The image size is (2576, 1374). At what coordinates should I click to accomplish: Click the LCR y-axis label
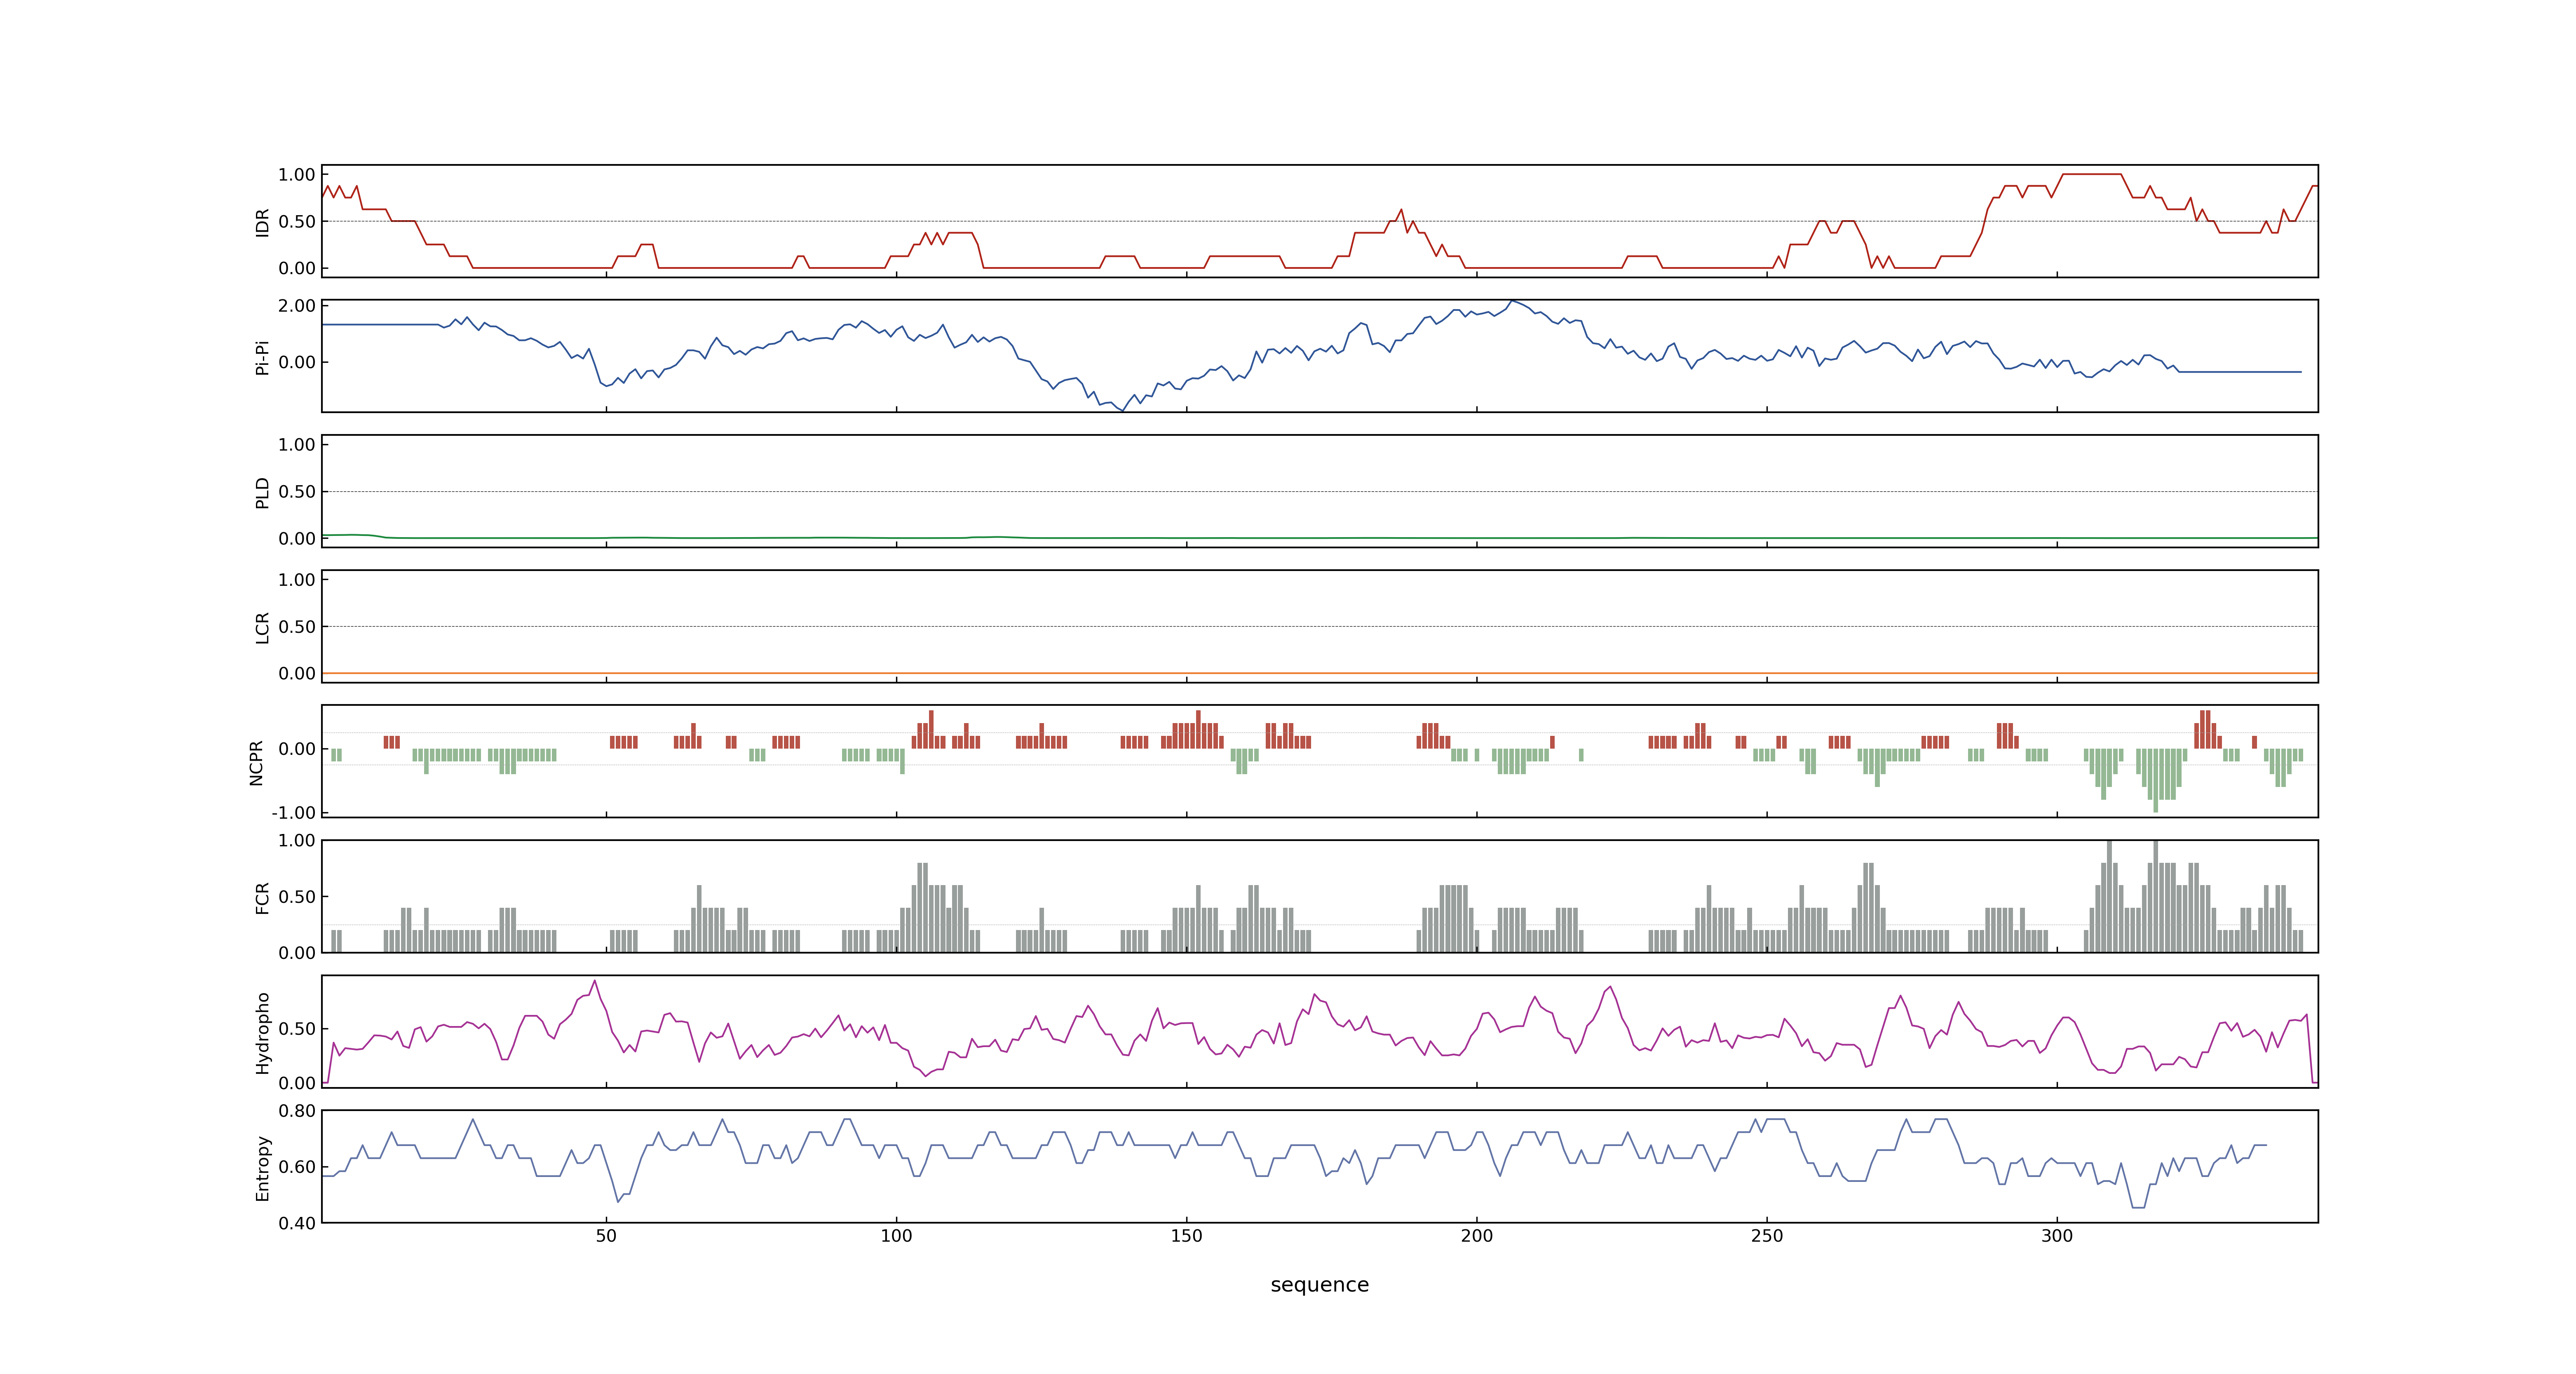click(x=262, y=628)
